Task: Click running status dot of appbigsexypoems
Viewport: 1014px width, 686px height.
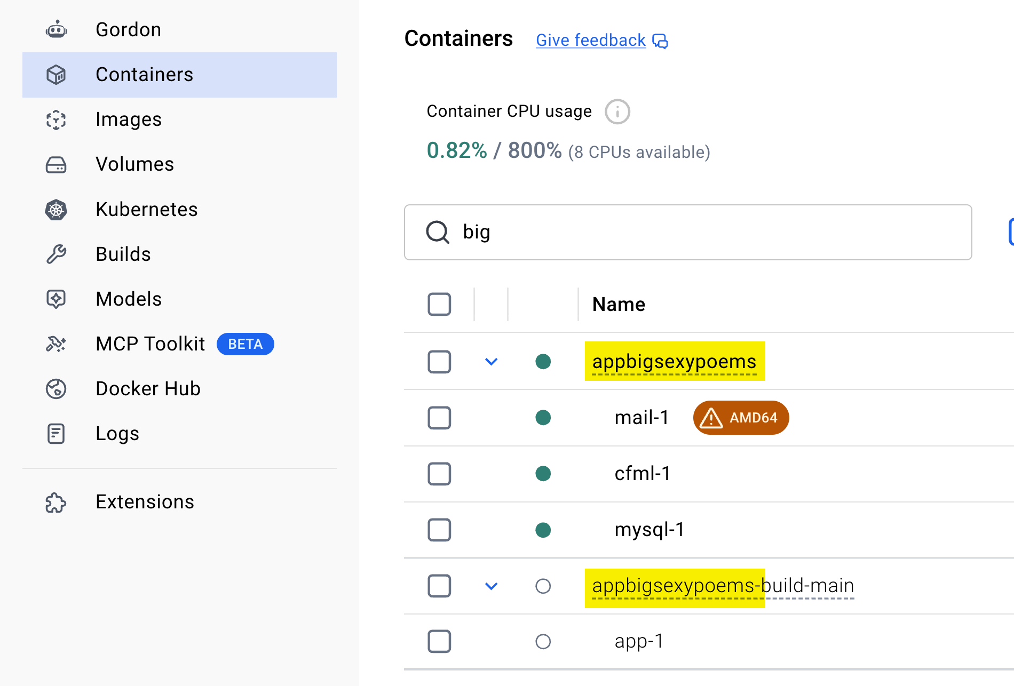Action: tap(543, 362)
